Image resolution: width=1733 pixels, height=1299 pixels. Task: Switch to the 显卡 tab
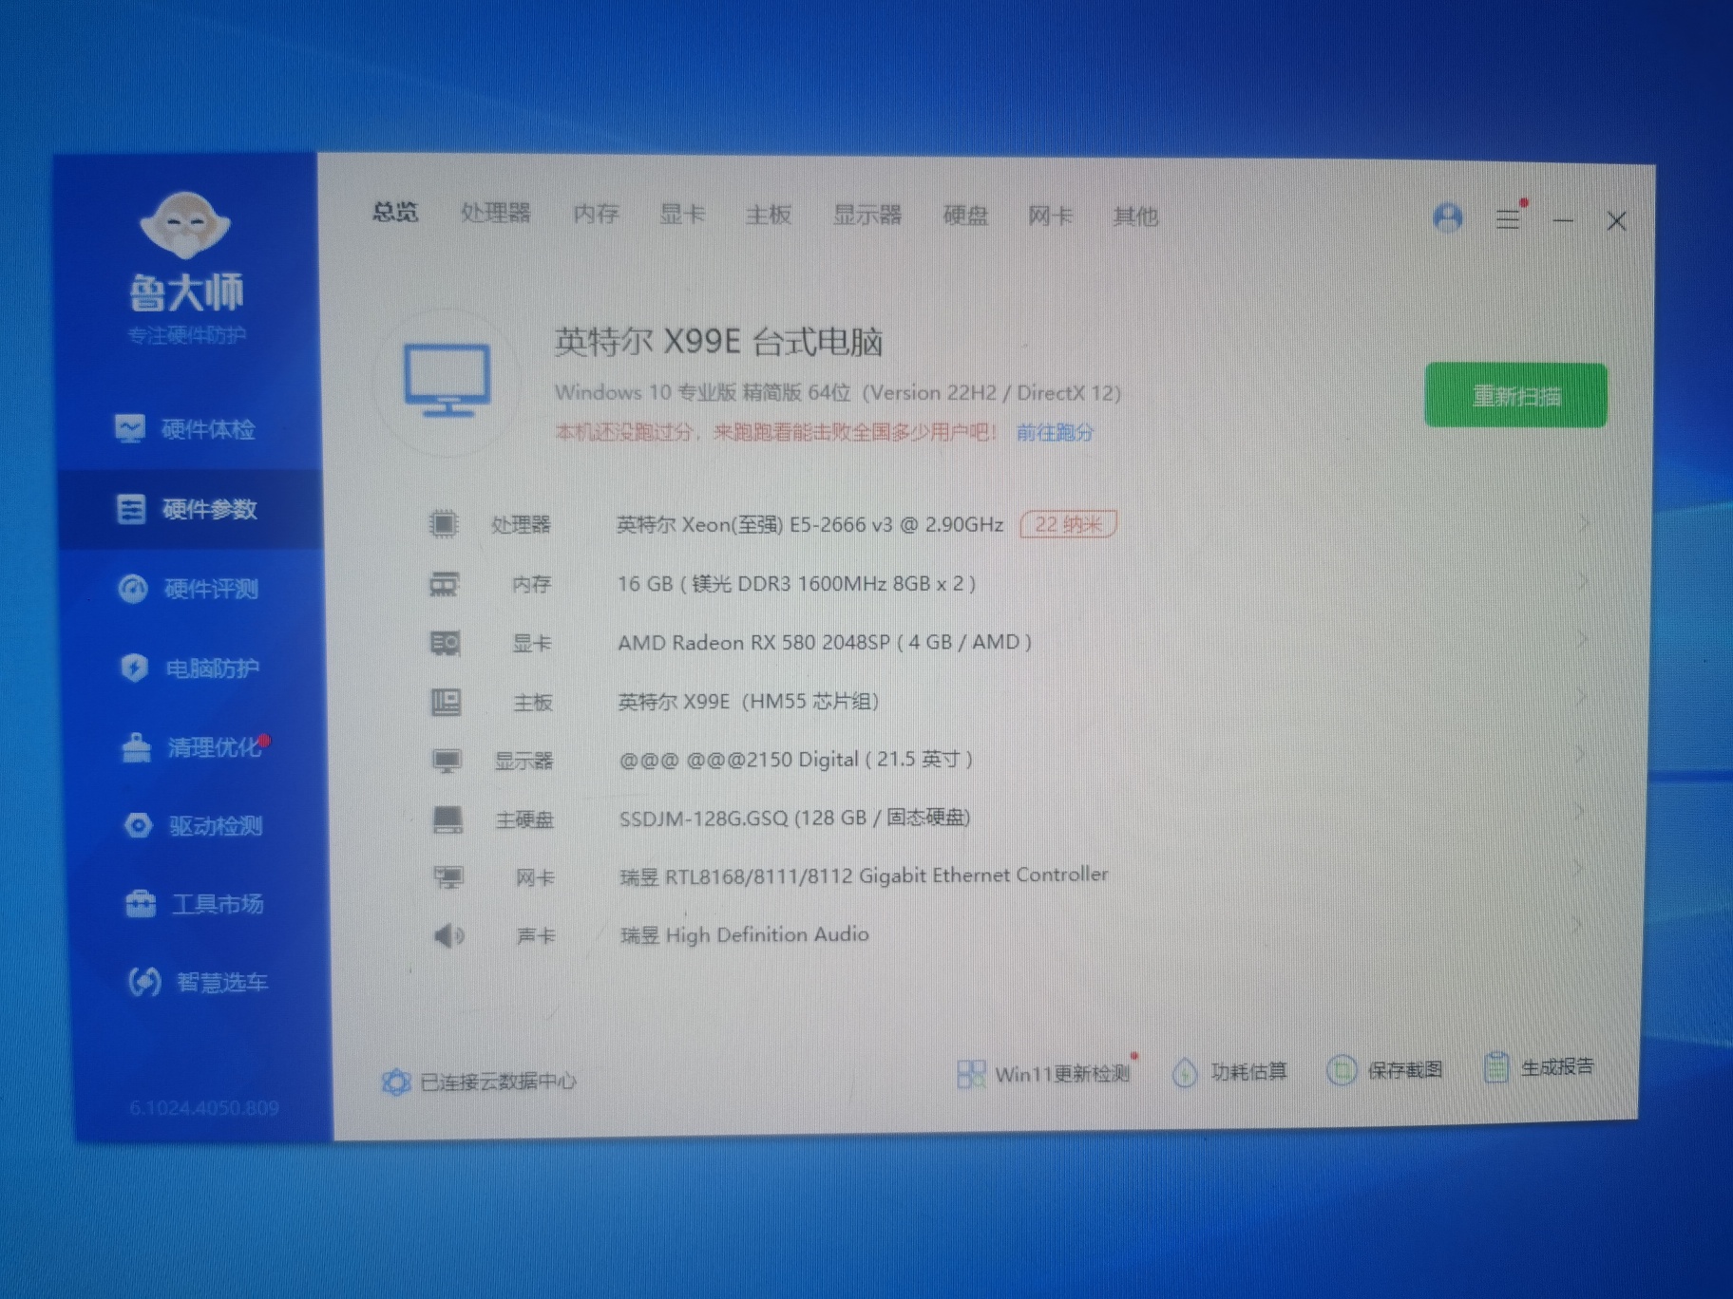[682, 215]
